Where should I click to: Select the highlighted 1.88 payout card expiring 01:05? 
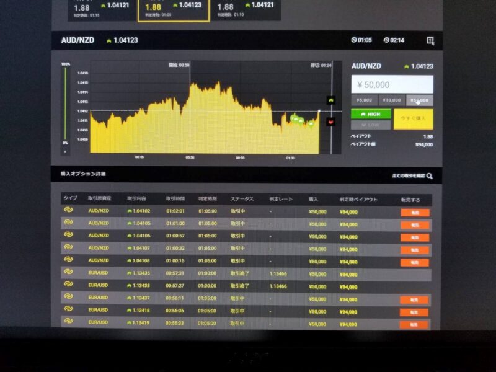(174, 9)
